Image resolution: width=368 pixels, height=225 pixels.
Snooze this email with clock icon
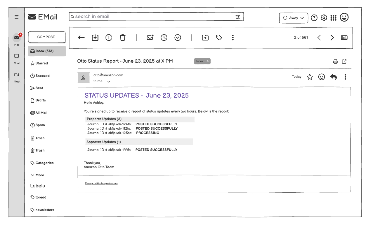pyautogui.click(x=164, y=38)
